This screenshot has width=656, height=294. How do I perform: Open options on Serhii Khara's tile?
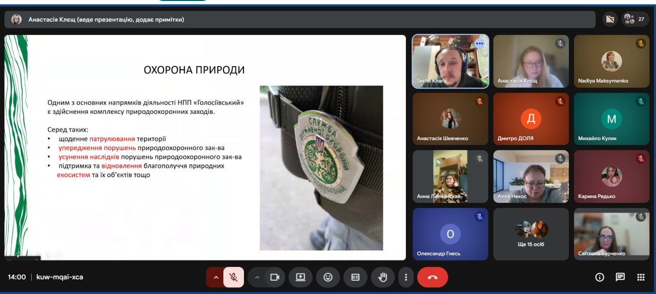(480, 44)
